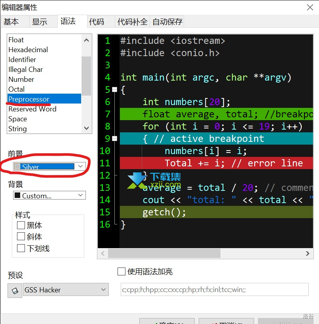
Task: Click the preview horizontal scroll right arrow
Action: [x=308, y=253]
